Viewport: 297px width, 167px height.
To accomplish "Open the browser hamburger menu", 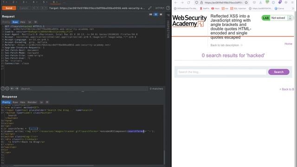I will pos(292,2).
